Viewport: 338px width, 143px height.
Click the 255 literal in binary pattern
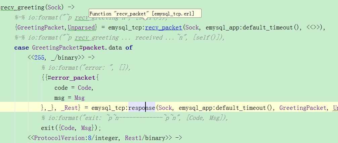(39, 58)
